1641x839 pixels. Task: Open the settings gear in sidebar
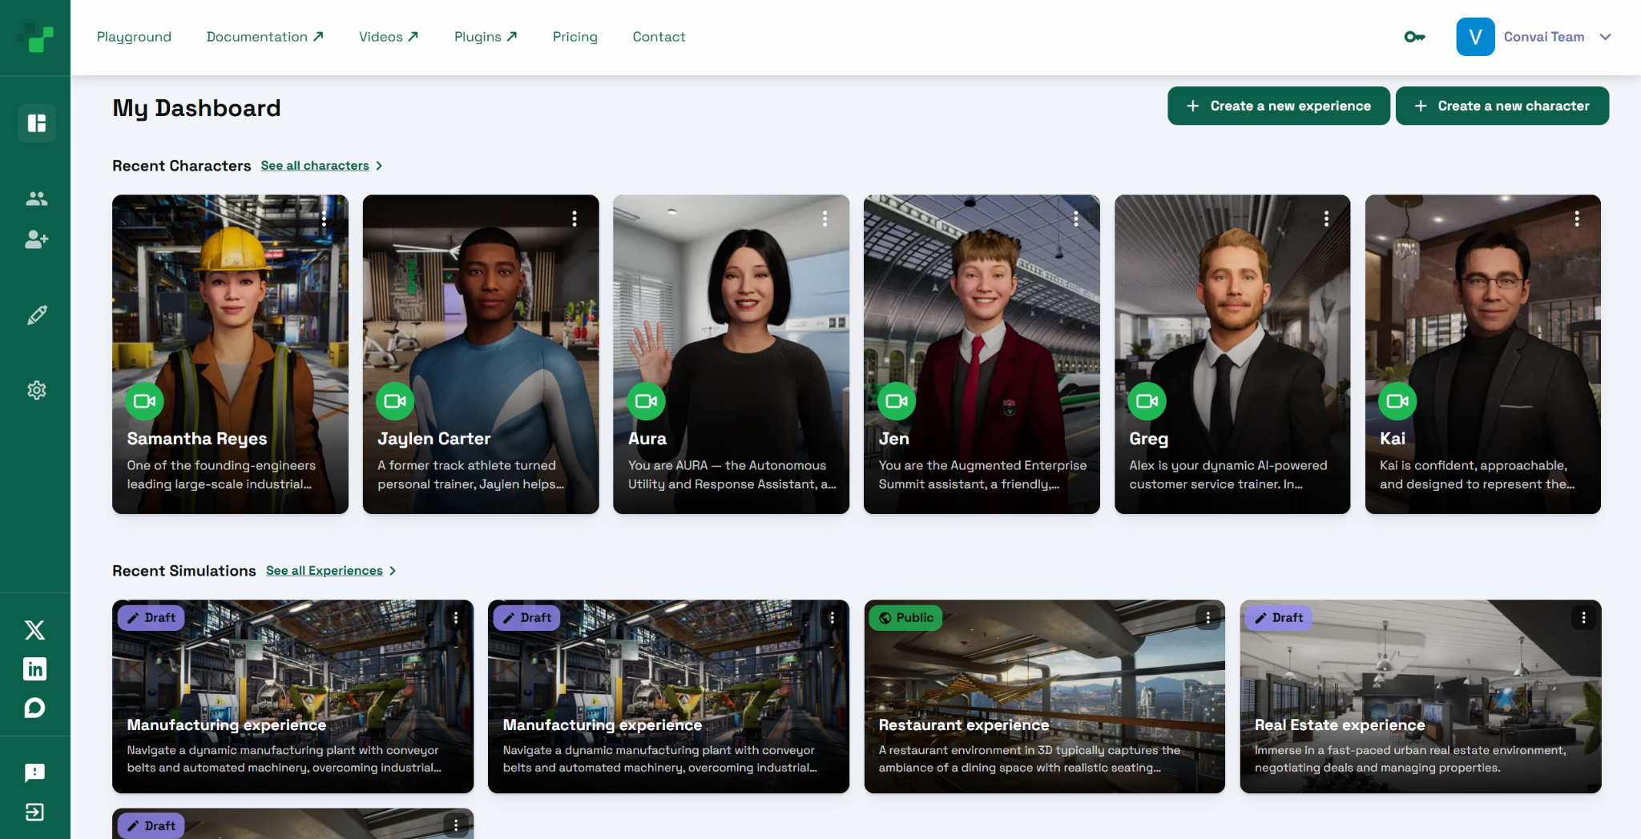pos(37,390)
